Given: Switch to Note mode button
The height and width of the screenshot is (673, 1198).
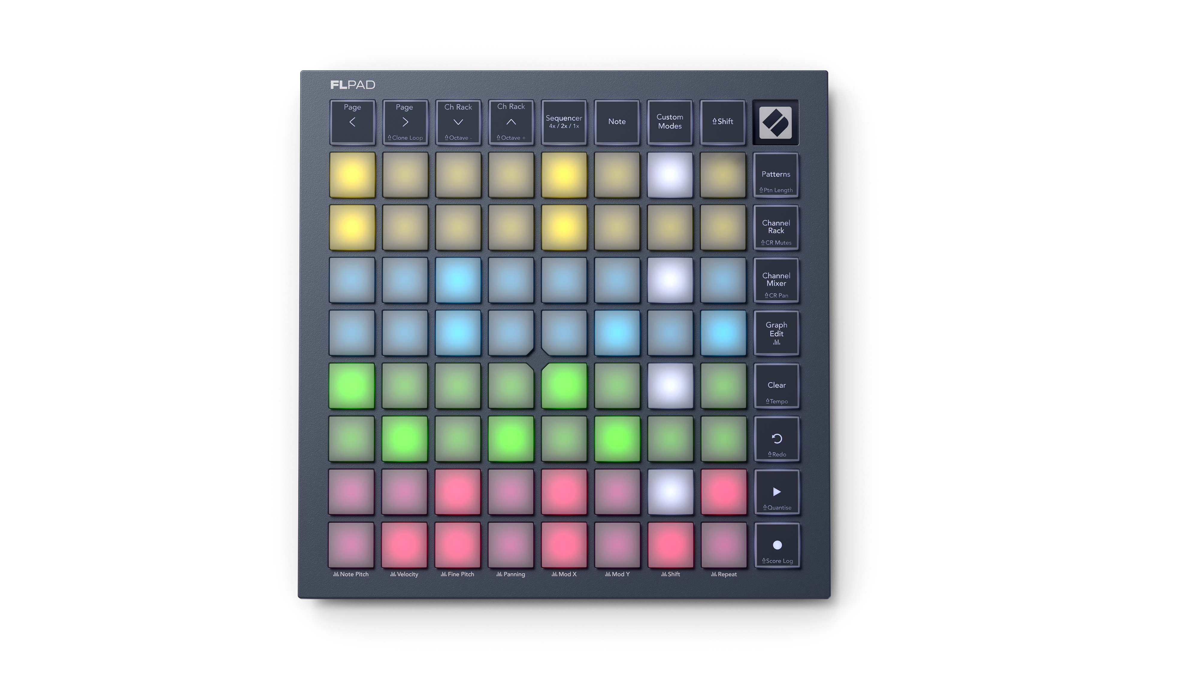Looking at the screenshot, I should point(617,122).
